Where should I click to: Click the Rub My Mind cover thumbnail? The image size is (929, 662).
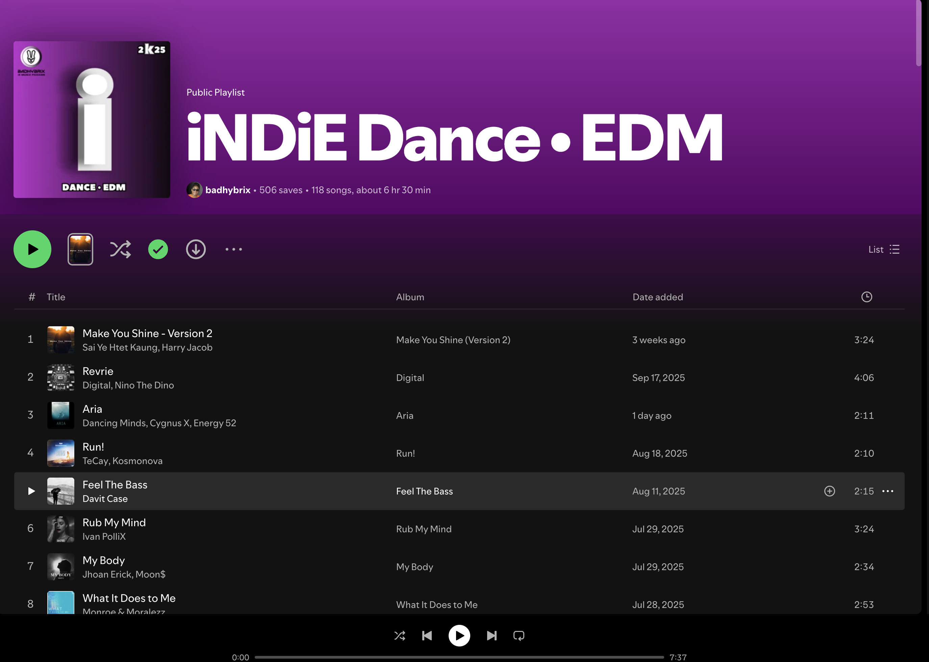61,529
